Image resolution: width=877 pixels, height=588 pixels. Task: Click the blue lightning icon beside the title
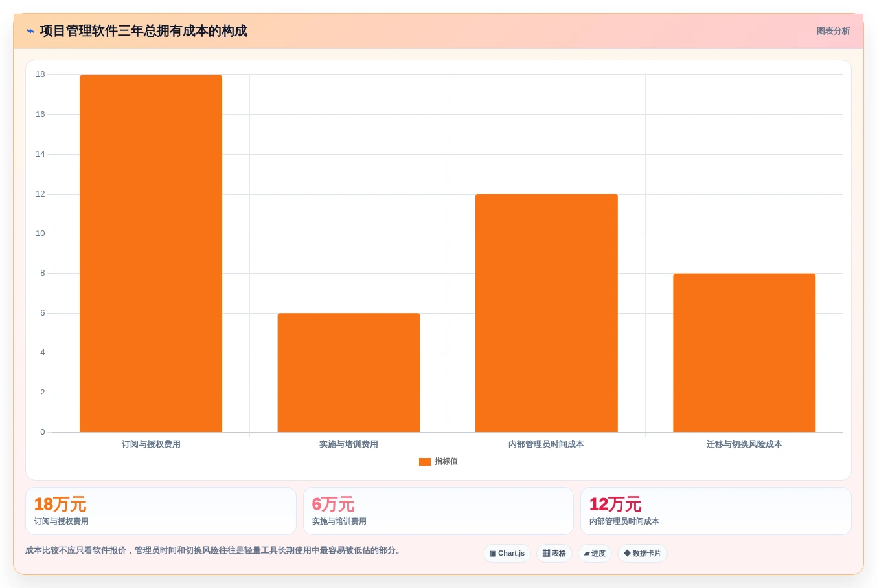(x=30, y=31)
